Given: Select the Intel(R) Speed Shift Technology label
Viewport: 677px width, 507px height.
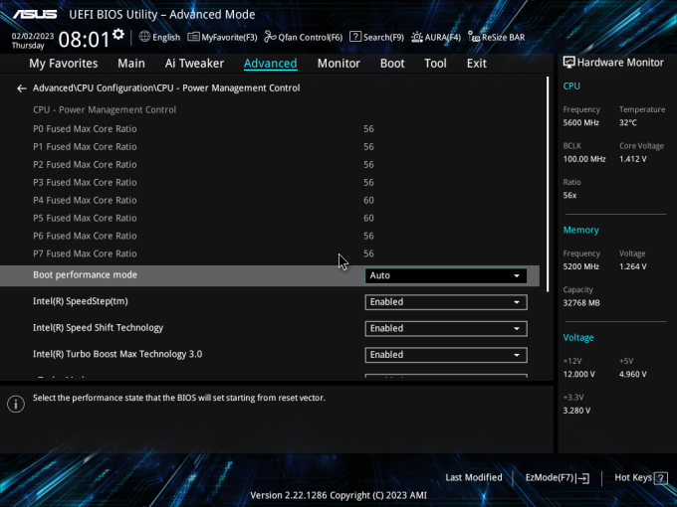Looking at the screenshot, I should 98,328.
